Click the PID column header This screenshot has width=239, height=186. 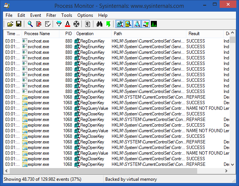(x=67, y=34)
